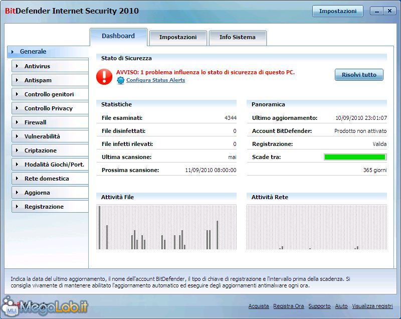Click the 365 giorni text
The width and height of the screenshot is (401, 319).
pyautogui.click(x=375, y=170)
